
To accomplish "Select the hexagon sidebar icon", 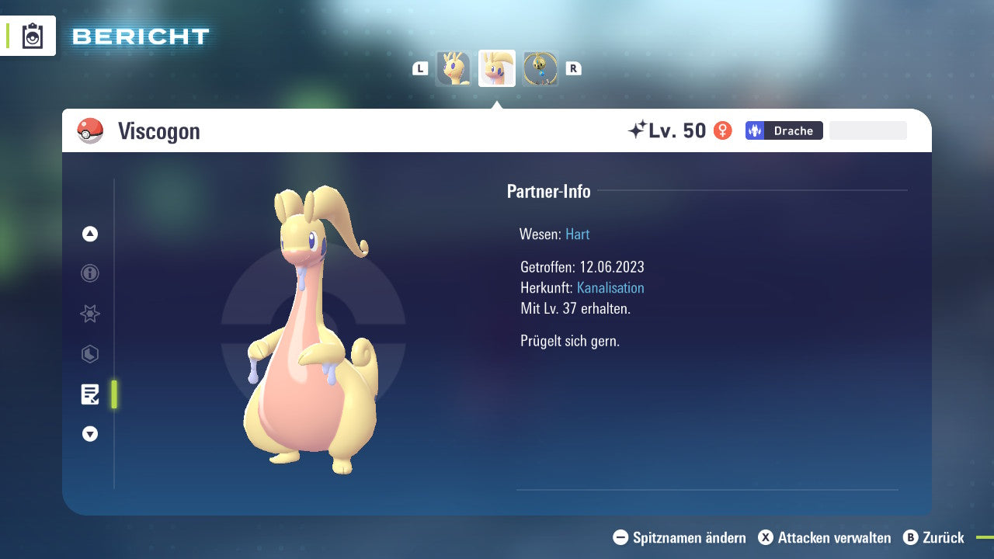I will tap(90, 354).
